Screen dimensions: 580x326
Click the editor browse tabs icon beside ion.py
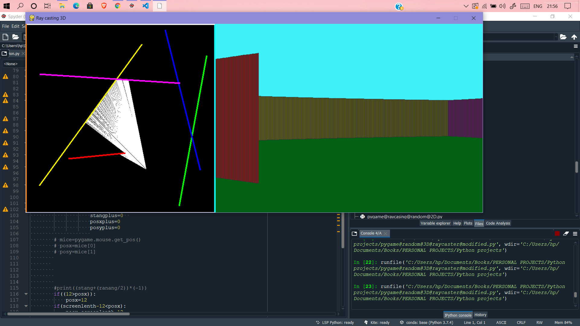click(x=4, y=53)
